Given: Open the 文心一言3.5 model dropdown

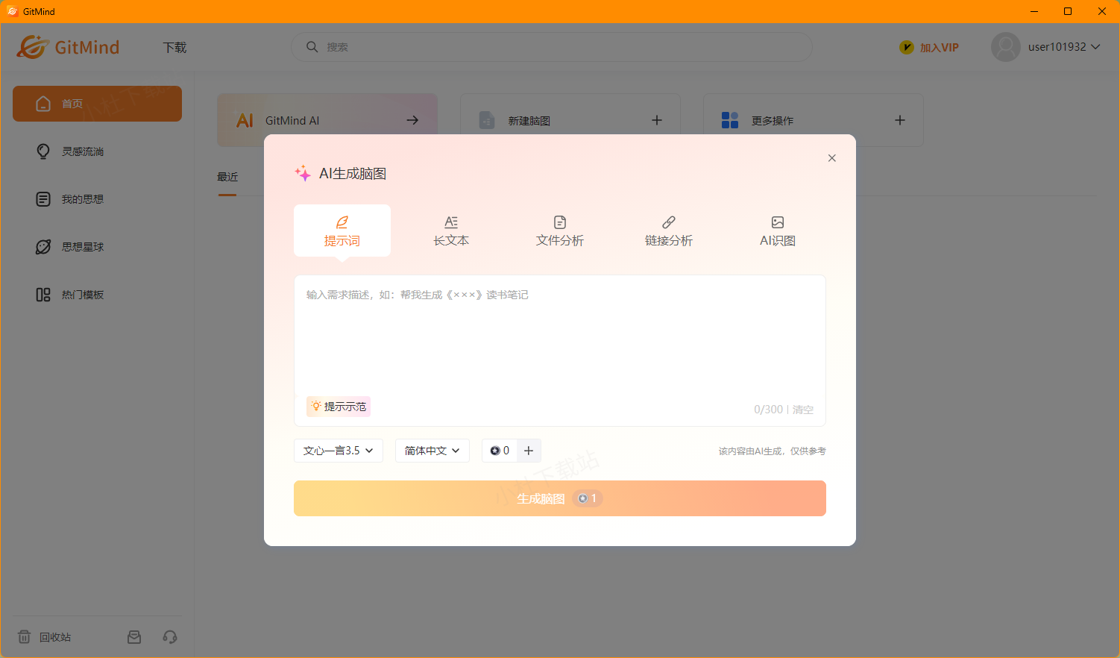Looking at the screenshot, I should tap(339, 451).
